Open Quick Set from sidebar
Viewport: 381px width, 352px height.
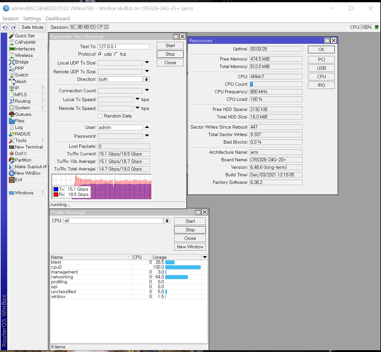[x=25, y=36]
